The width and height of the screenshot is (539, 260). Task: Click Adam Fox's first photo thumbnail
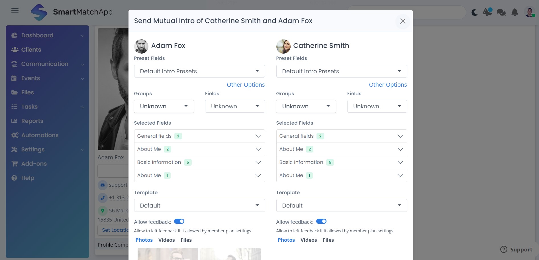168,254
